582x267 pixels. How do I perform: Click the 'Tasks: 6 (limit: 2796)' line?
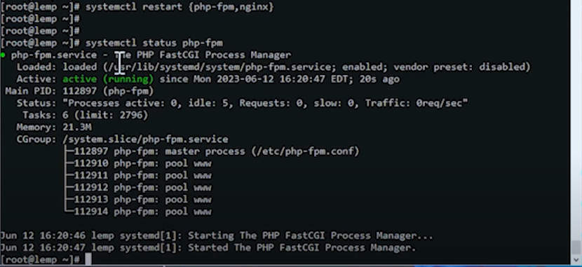85,115
